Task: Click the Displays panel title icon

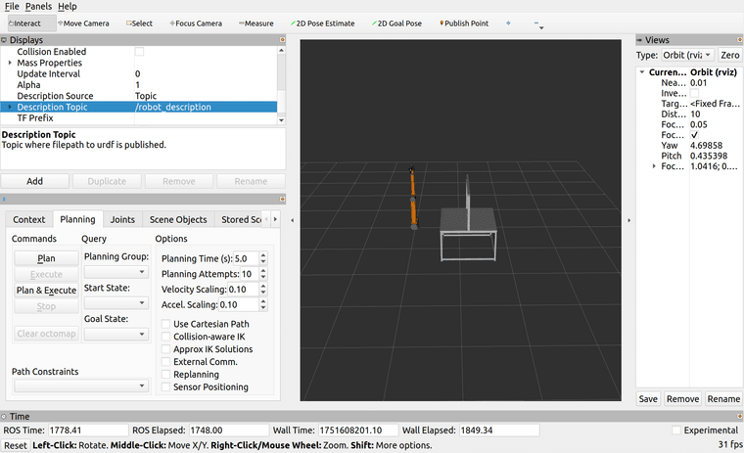Action: pyautogui.click(x=4, y=40)
